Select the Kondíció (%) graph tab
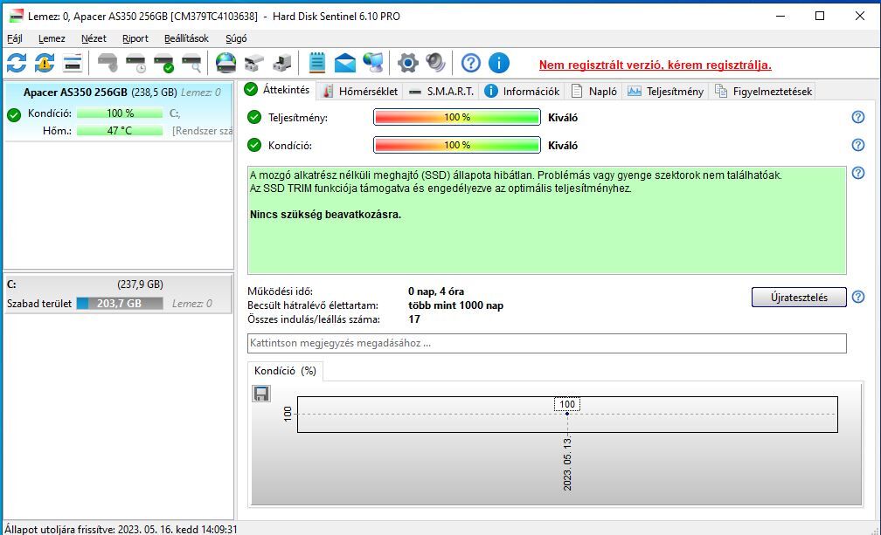 click(x=286, y=371)
